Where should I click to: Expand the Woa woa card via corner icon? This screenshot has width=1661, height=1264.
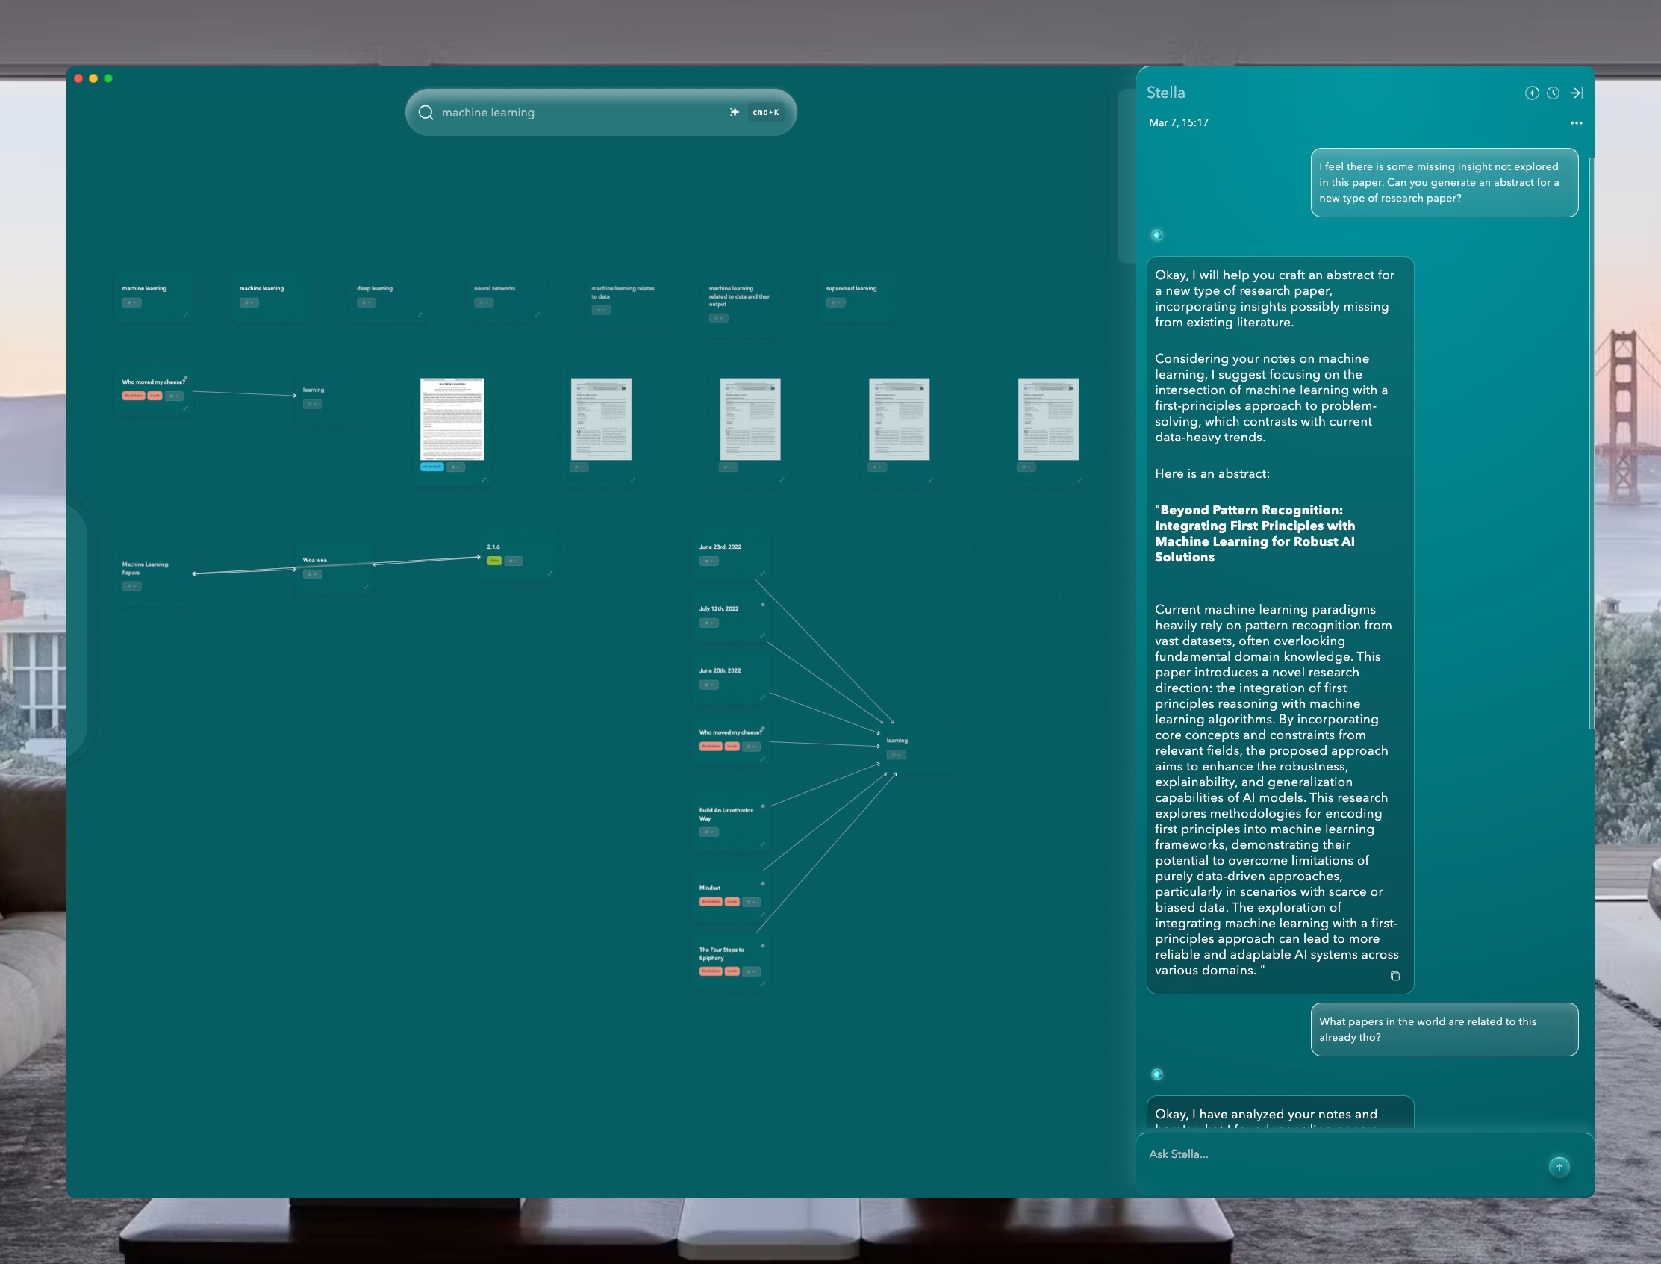point(367,587)
